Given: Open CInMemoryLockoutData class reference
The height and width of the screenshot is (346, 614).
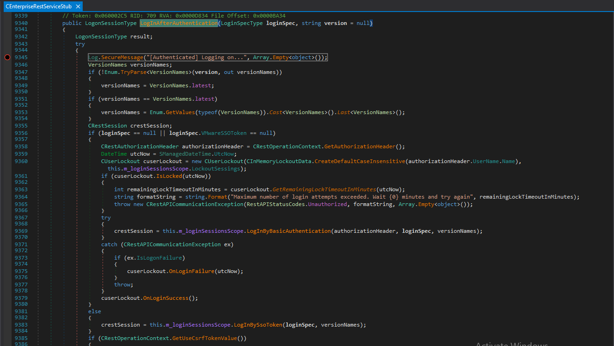Looking at the screenshot, I should [x=279, y=161].
